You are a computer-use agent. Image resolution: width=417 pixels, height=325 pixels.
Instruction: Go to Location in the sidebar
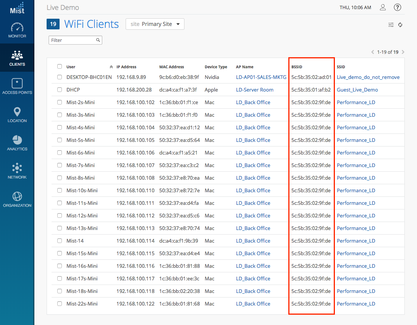17,114
